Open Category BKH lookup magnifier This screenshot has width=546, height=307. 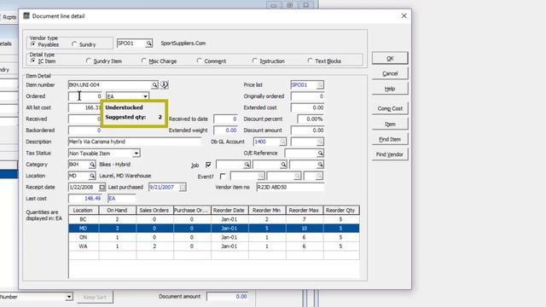[x=92, y=165]
